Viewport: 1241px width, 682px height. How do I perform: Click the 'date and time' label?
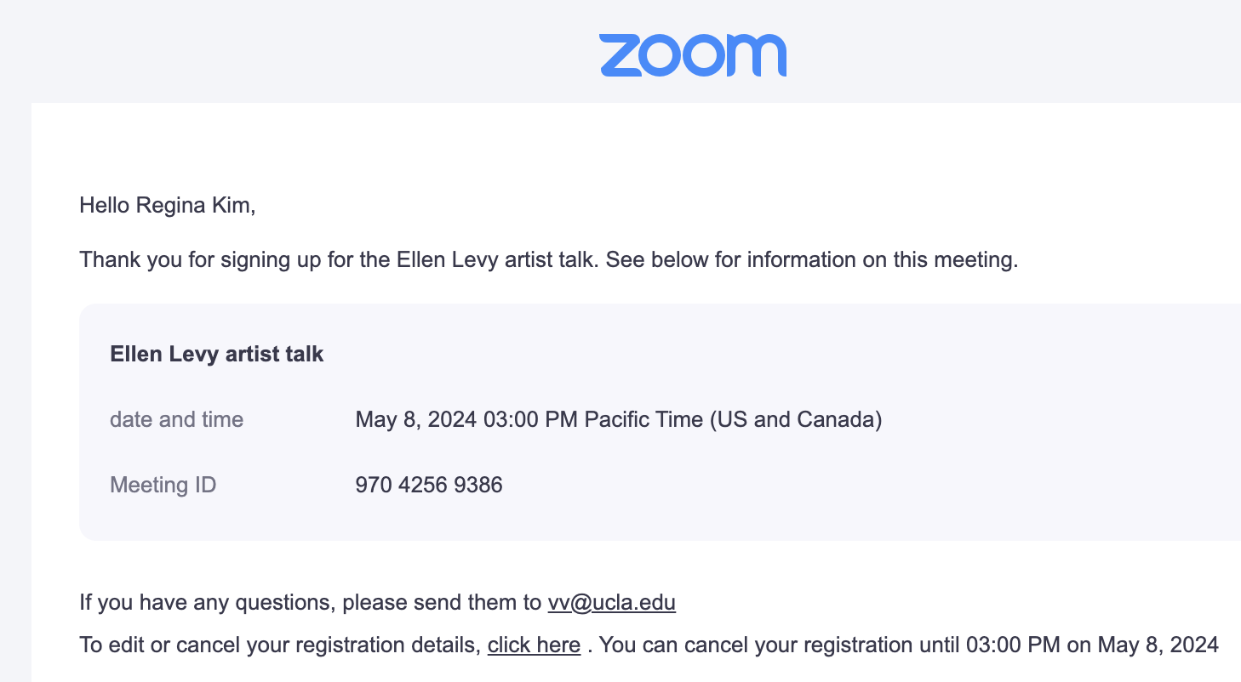[x=176, y=419]
